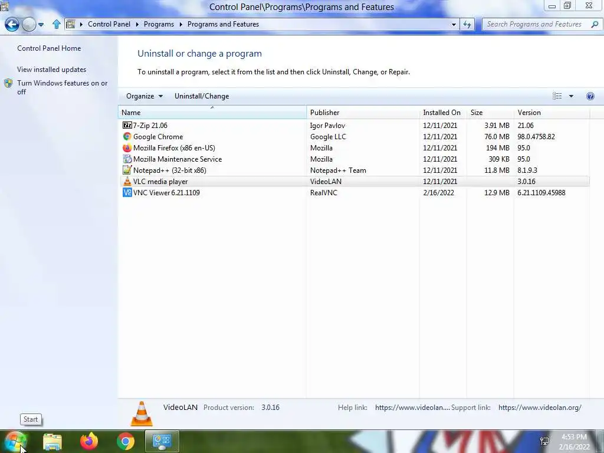Click the large VLC cone in details pane
This screenshot has height=453, width=604.
(x=142, y=413)
